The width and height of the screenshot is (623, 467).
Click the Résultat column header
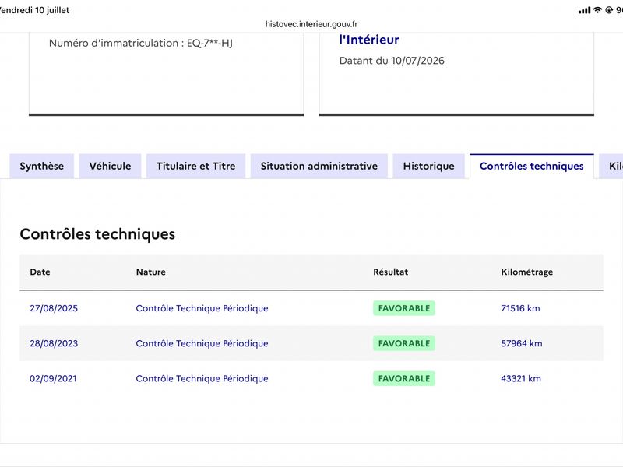point(391,272)
